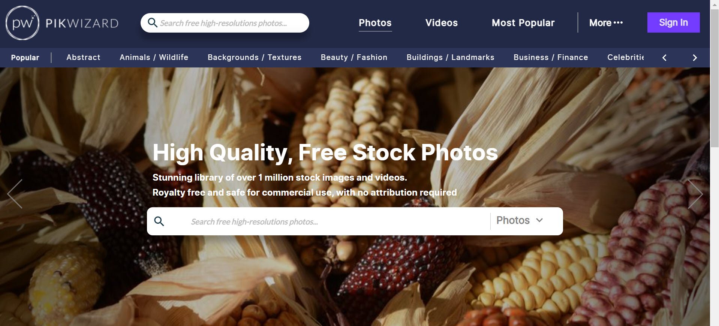Open Backgrounds / Textures category
The width and height of the screenshot is (719, 326).
(x=255, y=57)
